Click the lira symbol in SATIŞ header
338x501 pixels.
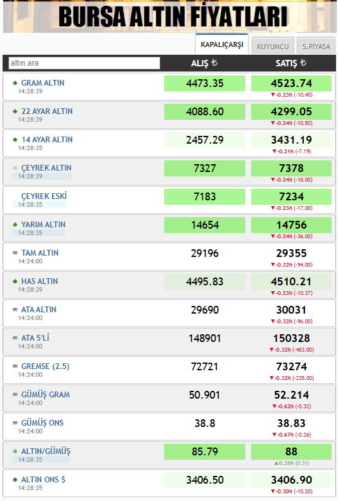tap(303, 62)
